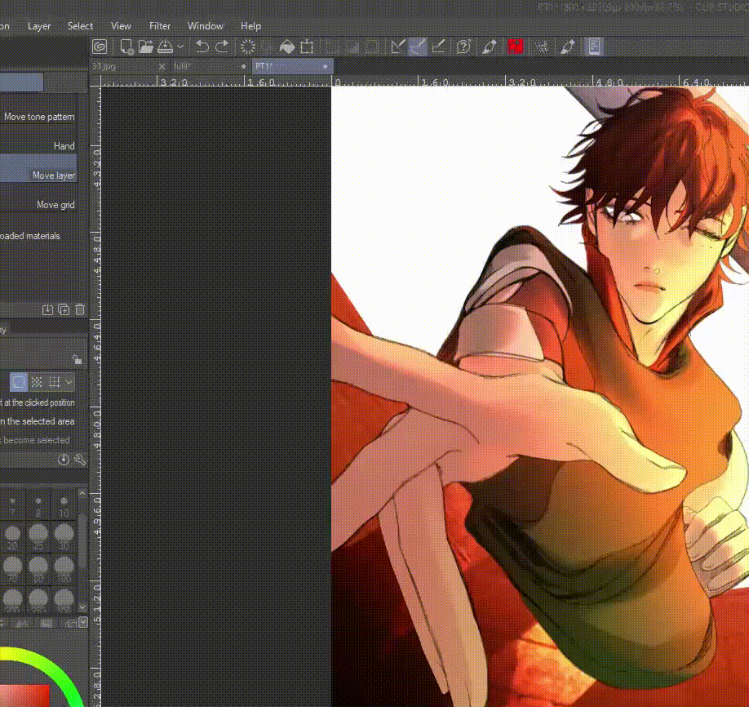Click the pen icon left of red swatch
Viewport: 749px width, 707px height.
pyautogui.click(x=490, y=47)
